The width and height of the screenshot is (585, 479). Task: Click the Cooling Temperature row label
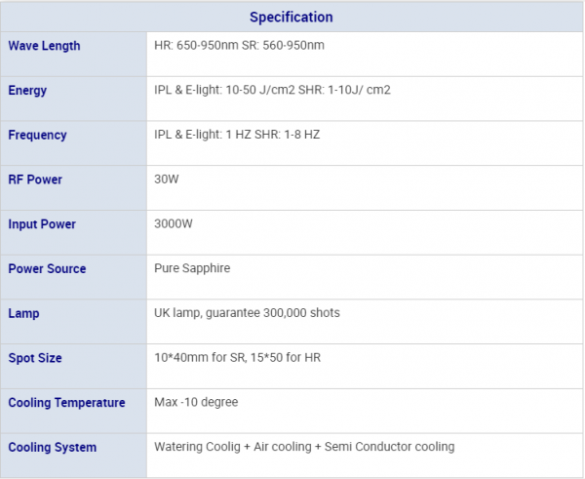66,403
